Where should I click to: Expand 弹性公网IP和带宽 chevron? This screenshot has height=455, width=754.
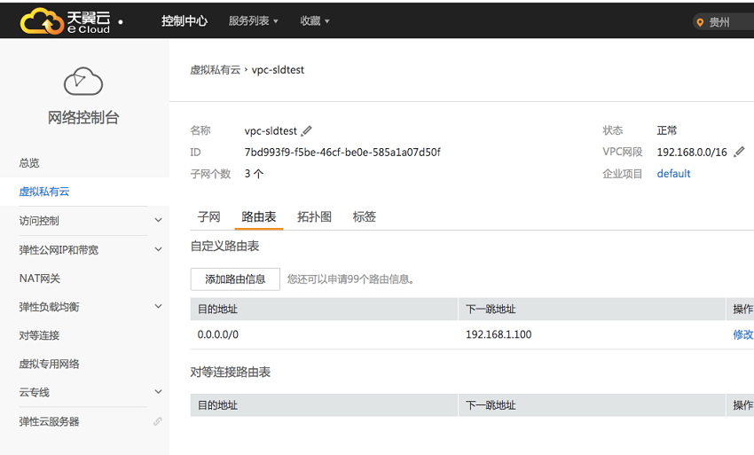(158, 249)
